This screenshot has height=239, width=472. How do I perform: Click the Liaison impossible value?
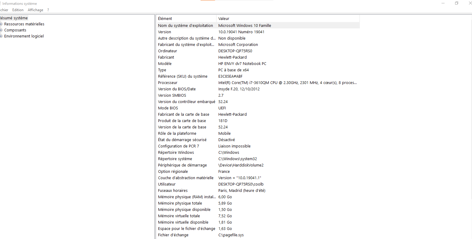pyautogui.click(x=234, y=146)
